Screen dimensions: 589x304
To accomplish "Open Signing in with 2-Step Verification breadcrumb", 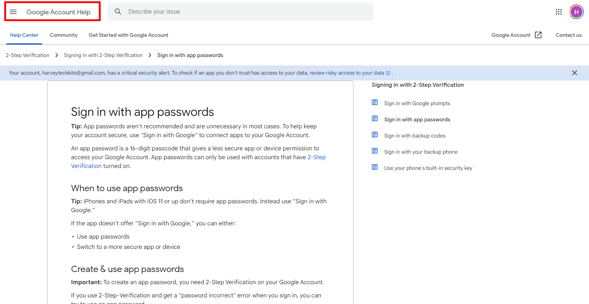I will point(103,55).
